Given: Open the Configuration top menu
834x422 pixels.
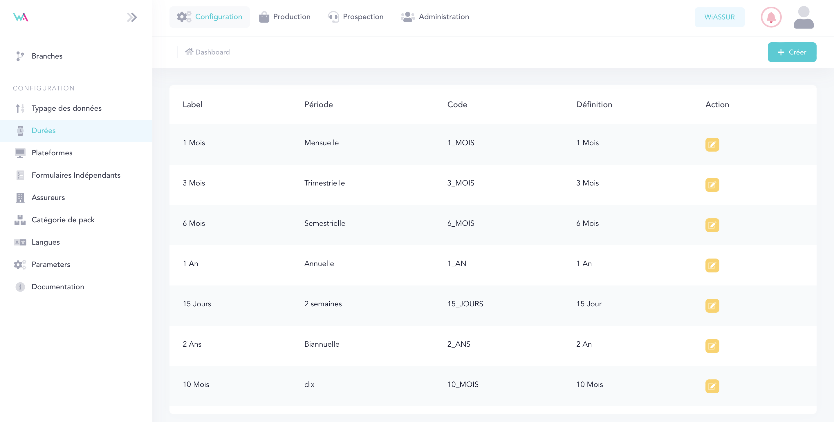Looking at the screenshot, I should [x=210, y=17].
